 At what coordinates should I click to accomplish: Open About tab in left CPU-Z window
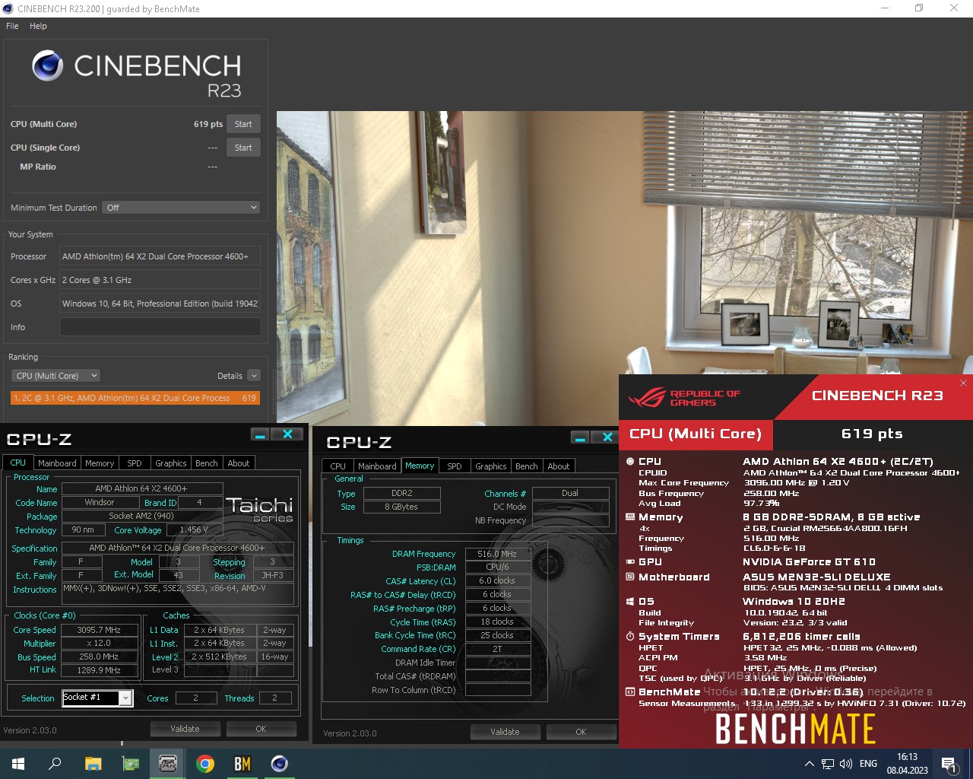coord(239,463)
